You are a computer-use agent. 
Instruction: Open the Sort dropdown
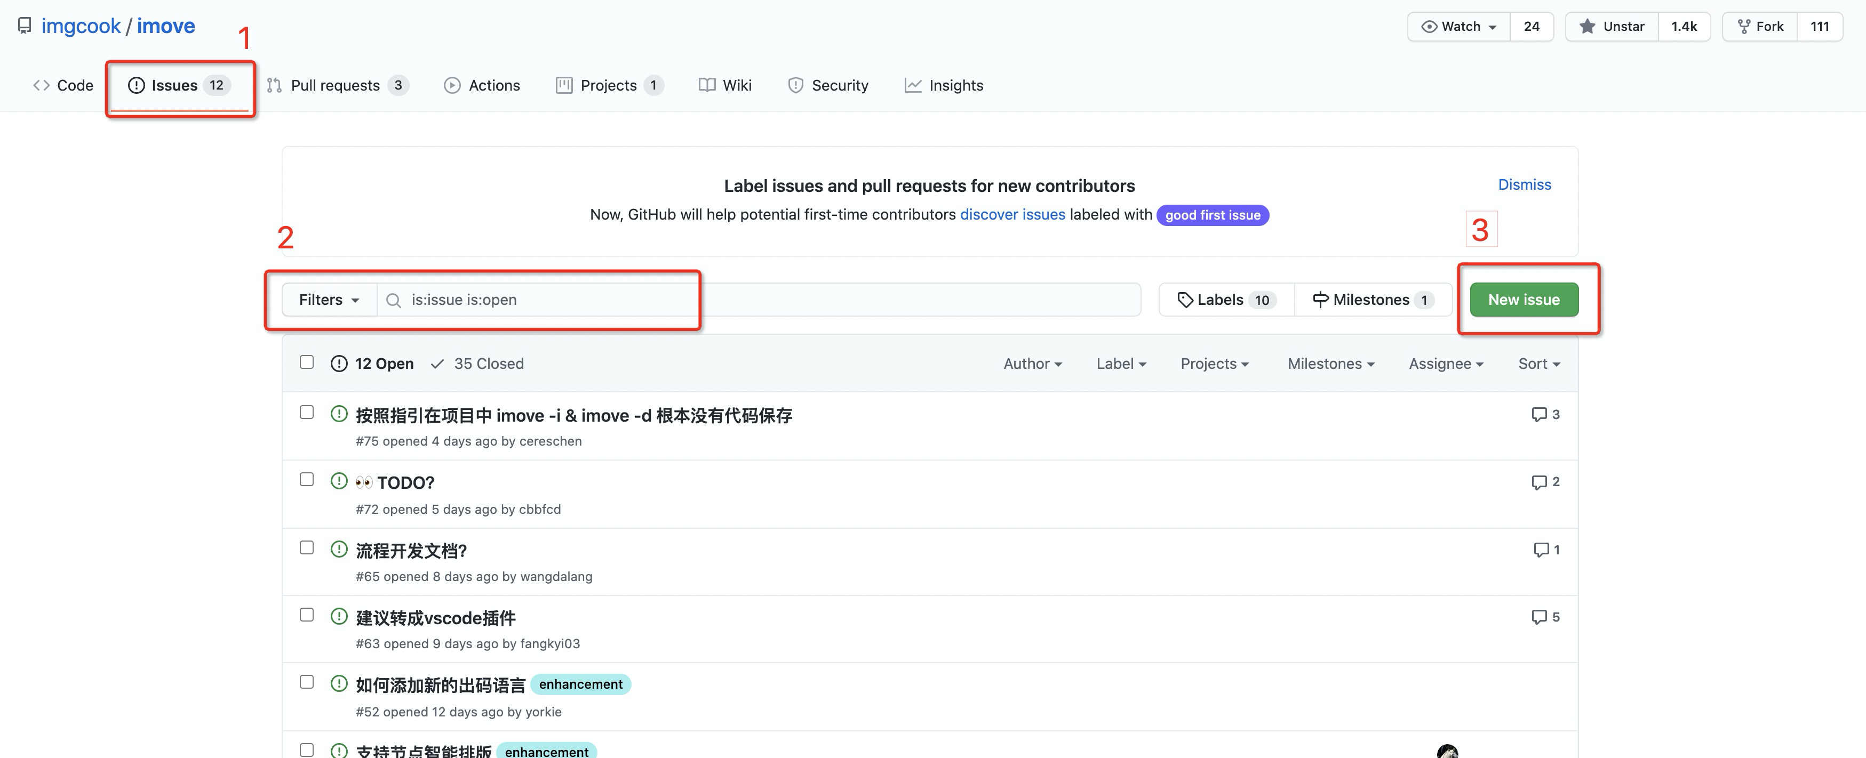(1538, 364)
